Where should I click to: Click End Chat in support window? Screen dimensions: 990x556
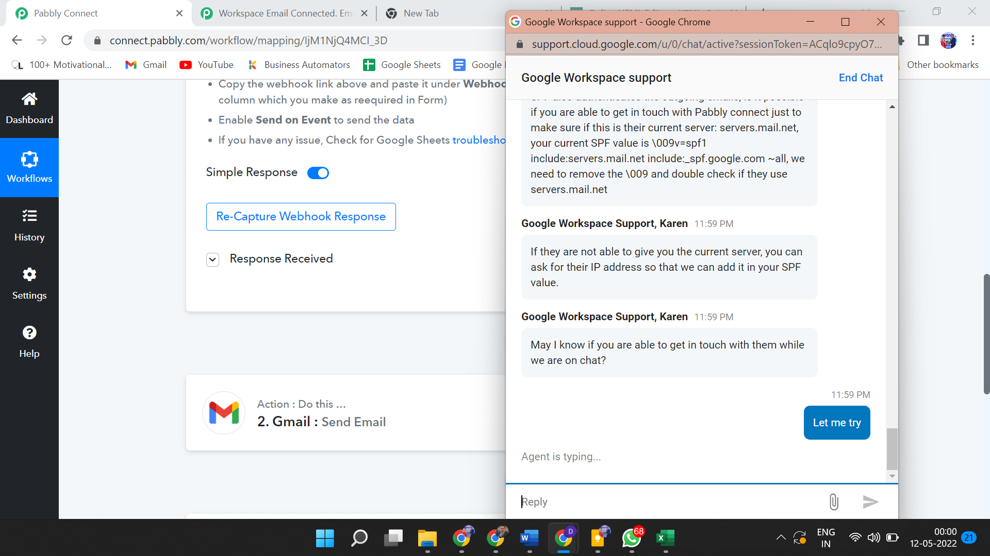pos(861,78)
